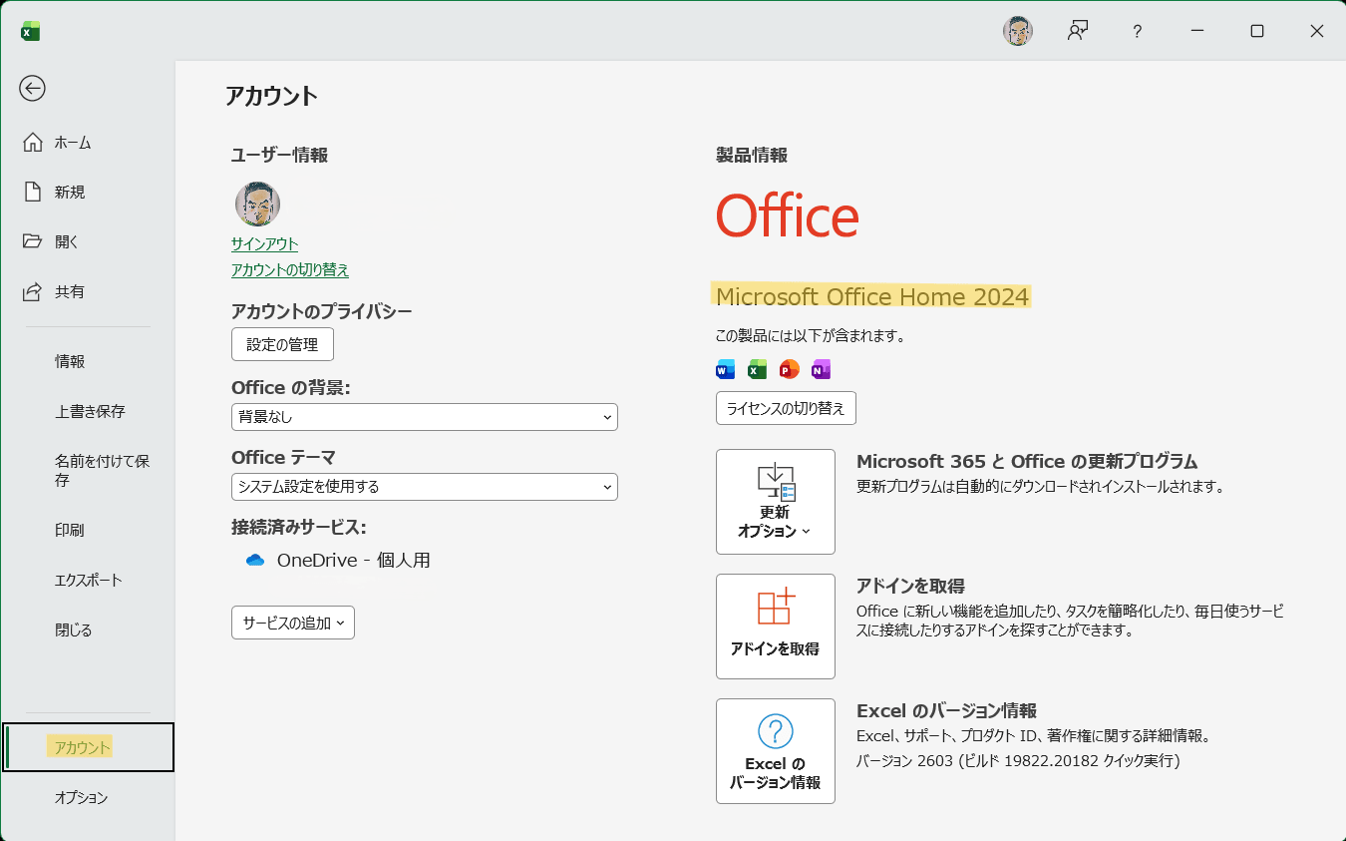Click the back arrow to return
This screenshot has width=1346, height=841.
pos(32,89)
